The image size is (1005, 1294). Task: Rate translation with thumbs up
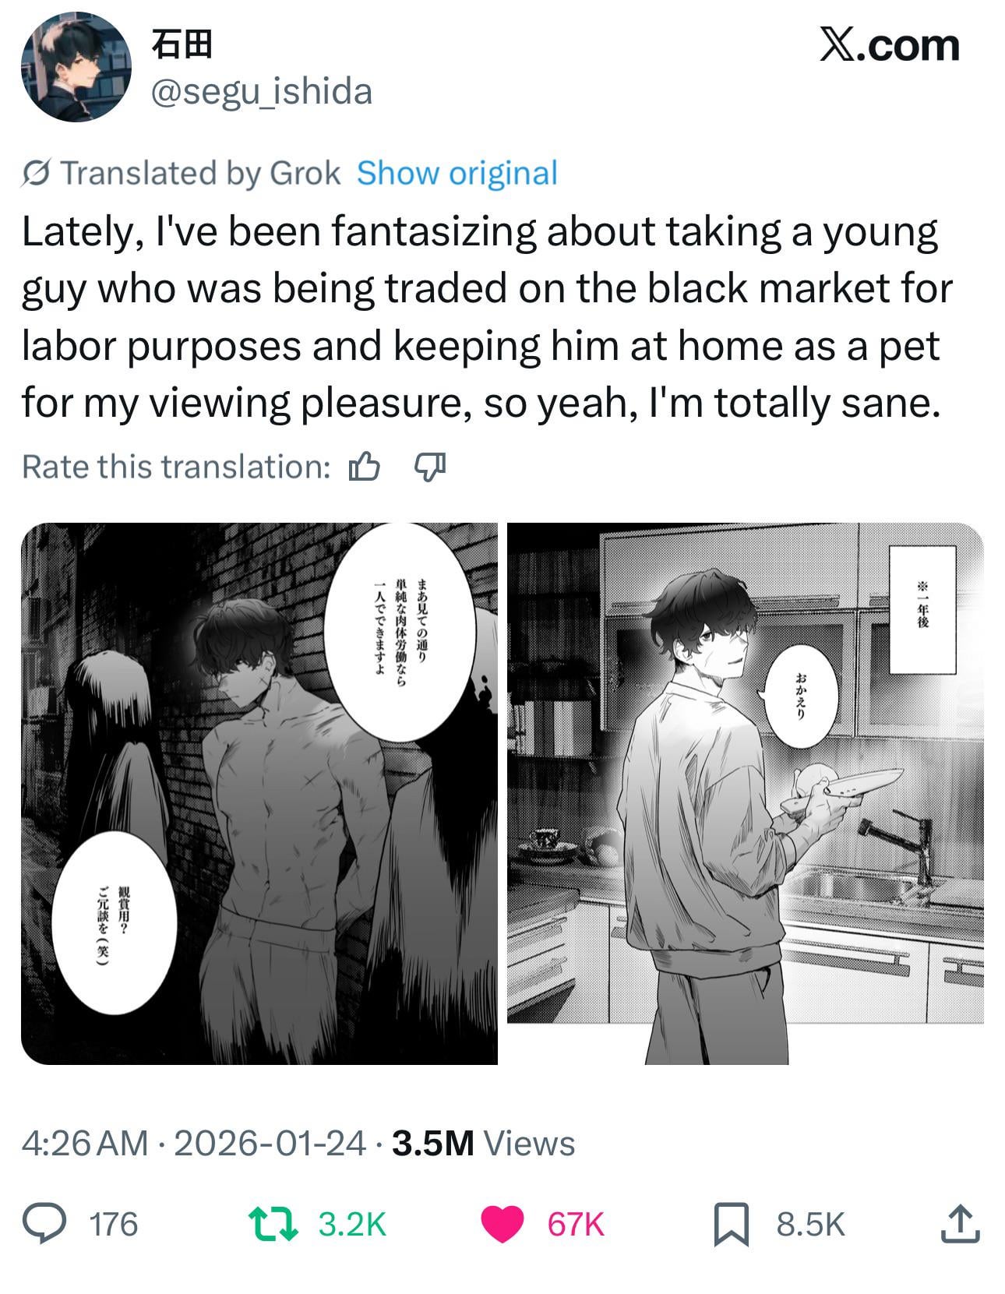click(x=364, y=467)
